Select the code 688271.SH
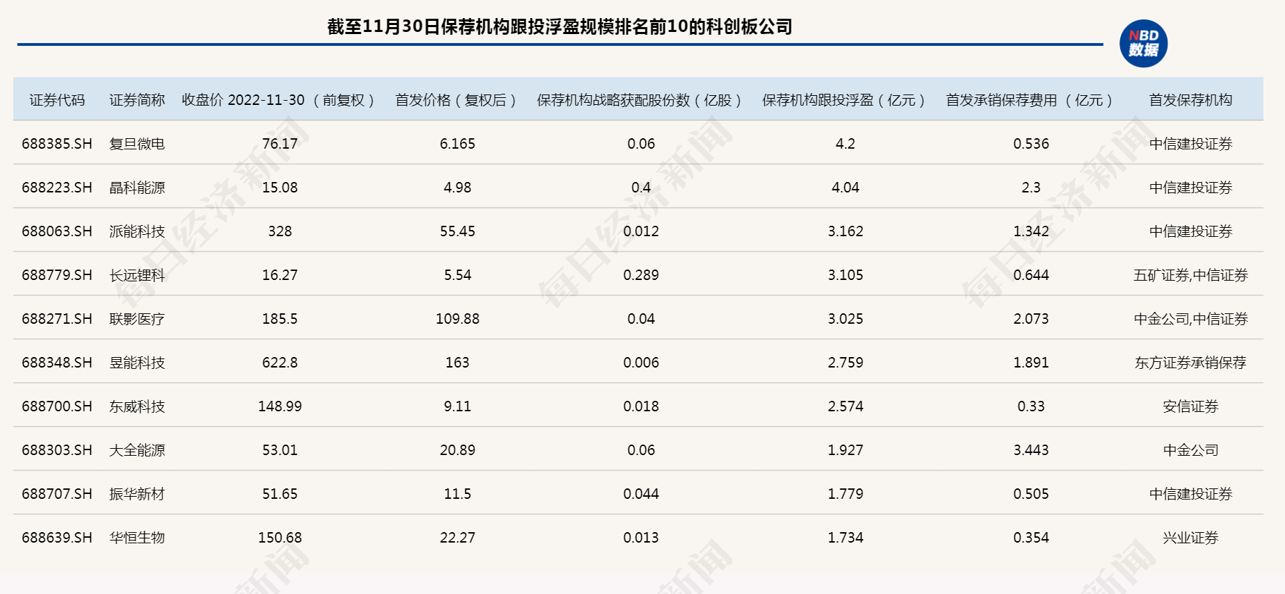 click(x=57, y=319)
